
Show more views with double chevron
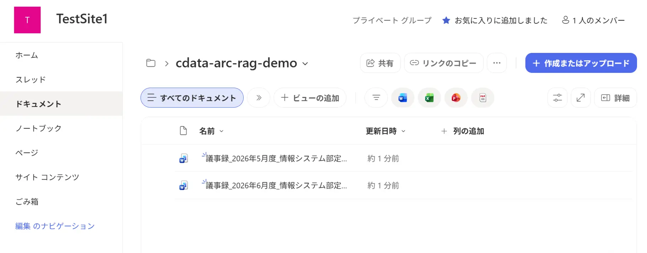click(x=259, y=98)
